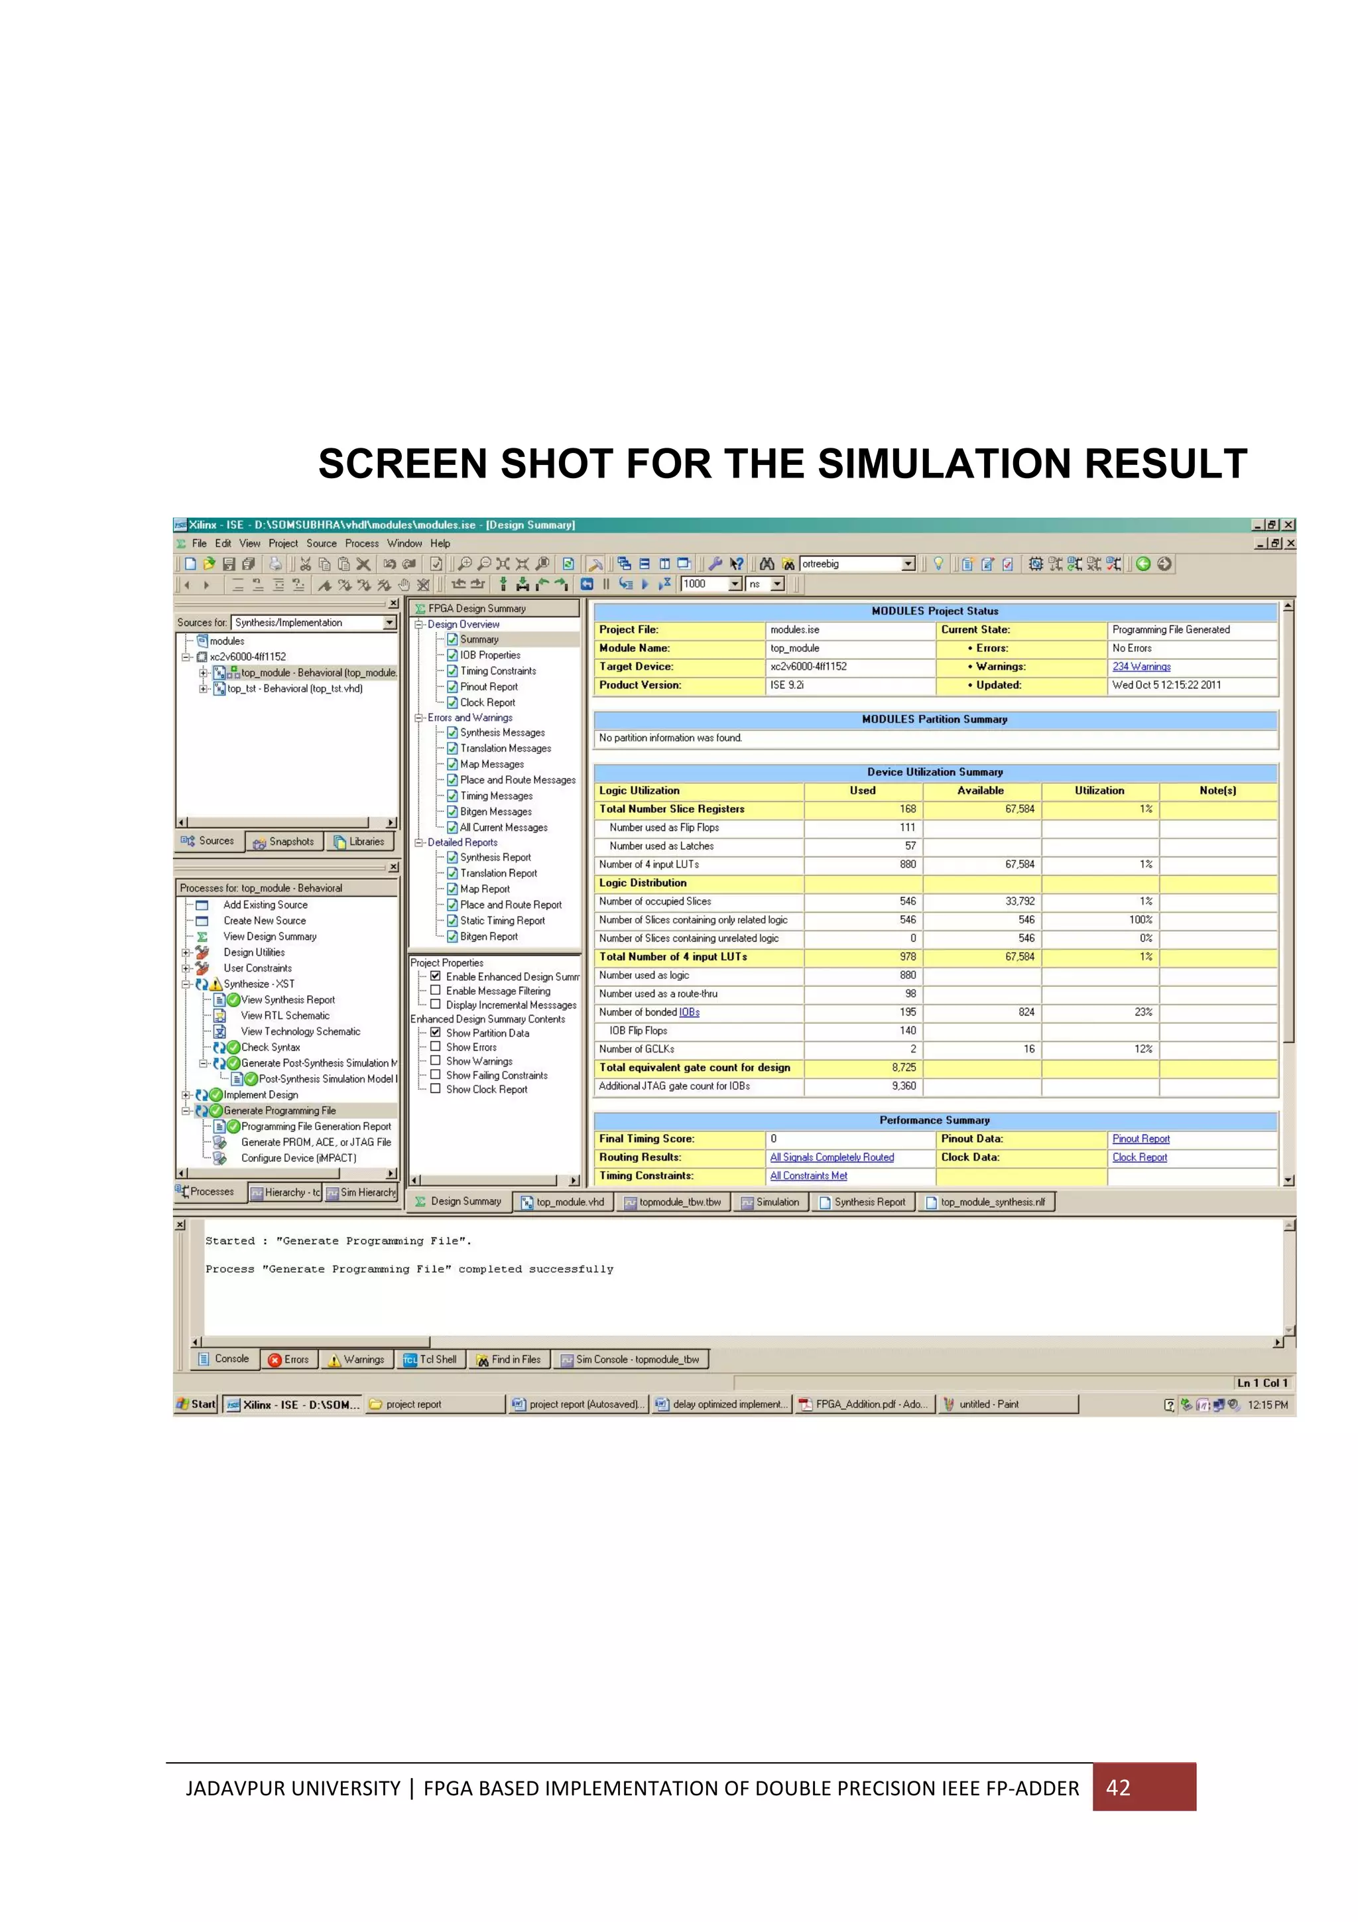Click the Synthesize - XST warning triangle icon
Screen dimensions: 1358x1922
216,984
